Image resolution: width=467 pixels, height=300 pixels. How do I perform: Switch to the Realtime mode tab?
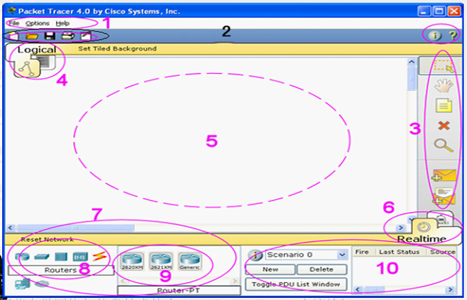click(x=422, y=238)
